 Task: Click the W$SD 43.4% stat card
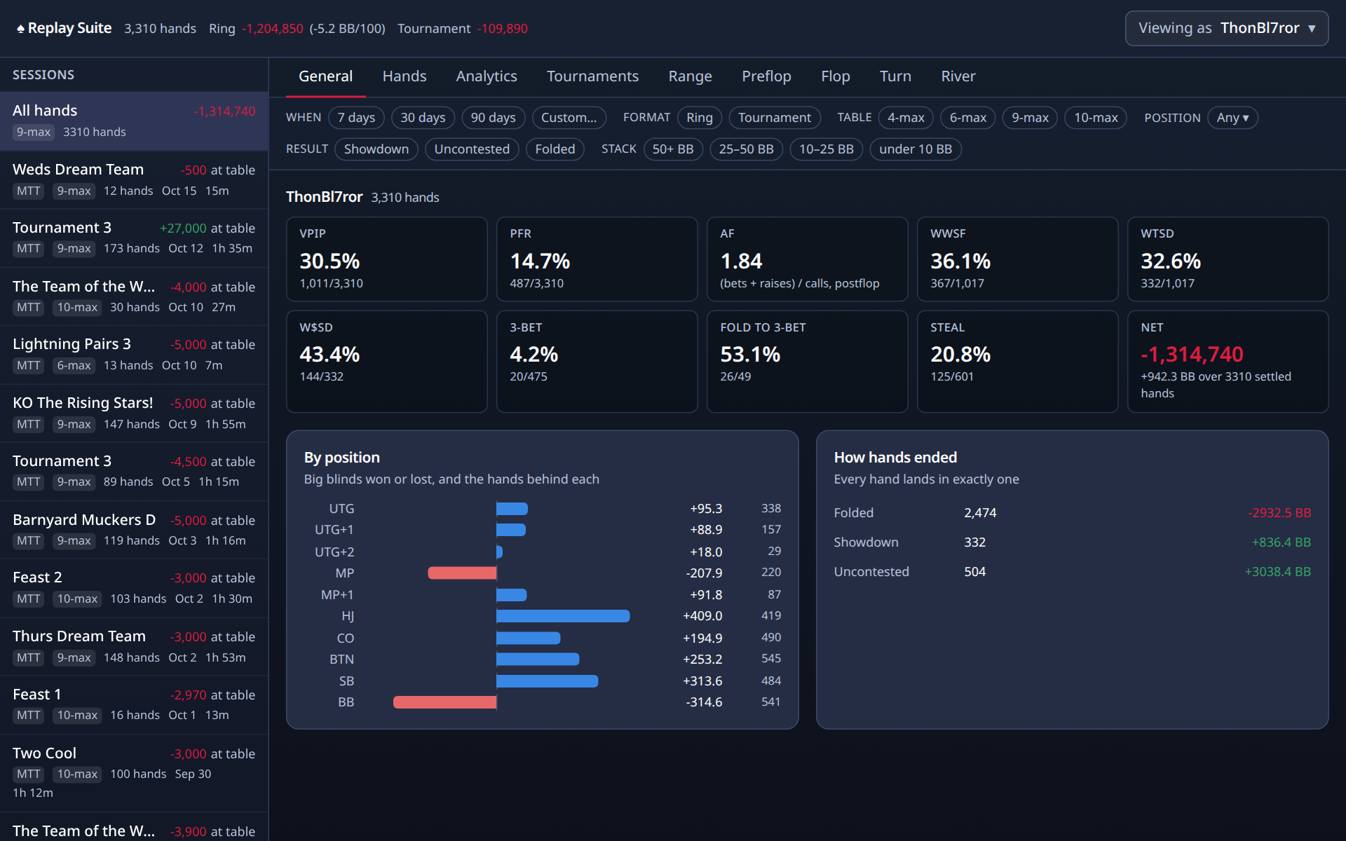coord(386,362)
